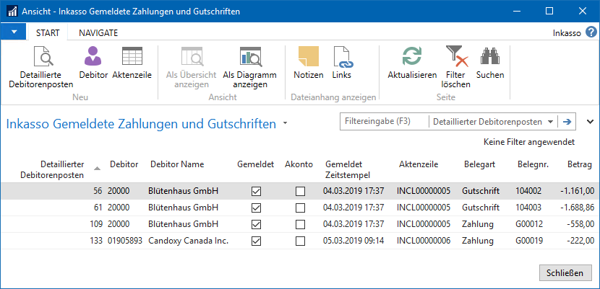Open Detaillierte Debitorenposten from the ribbon

(x=41, y=67)
